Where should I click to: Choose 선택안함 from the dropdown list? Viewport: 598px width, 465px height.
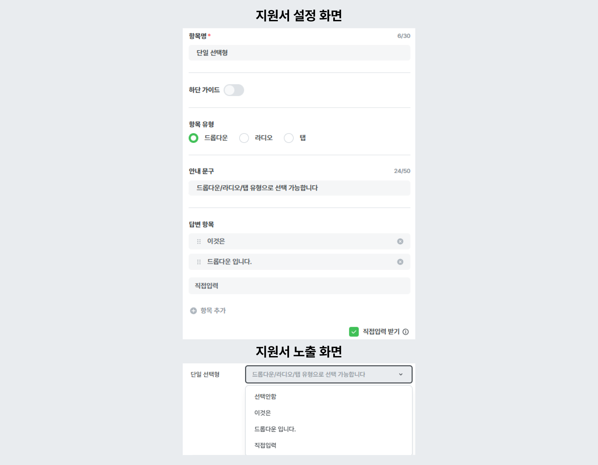point(265,396)
